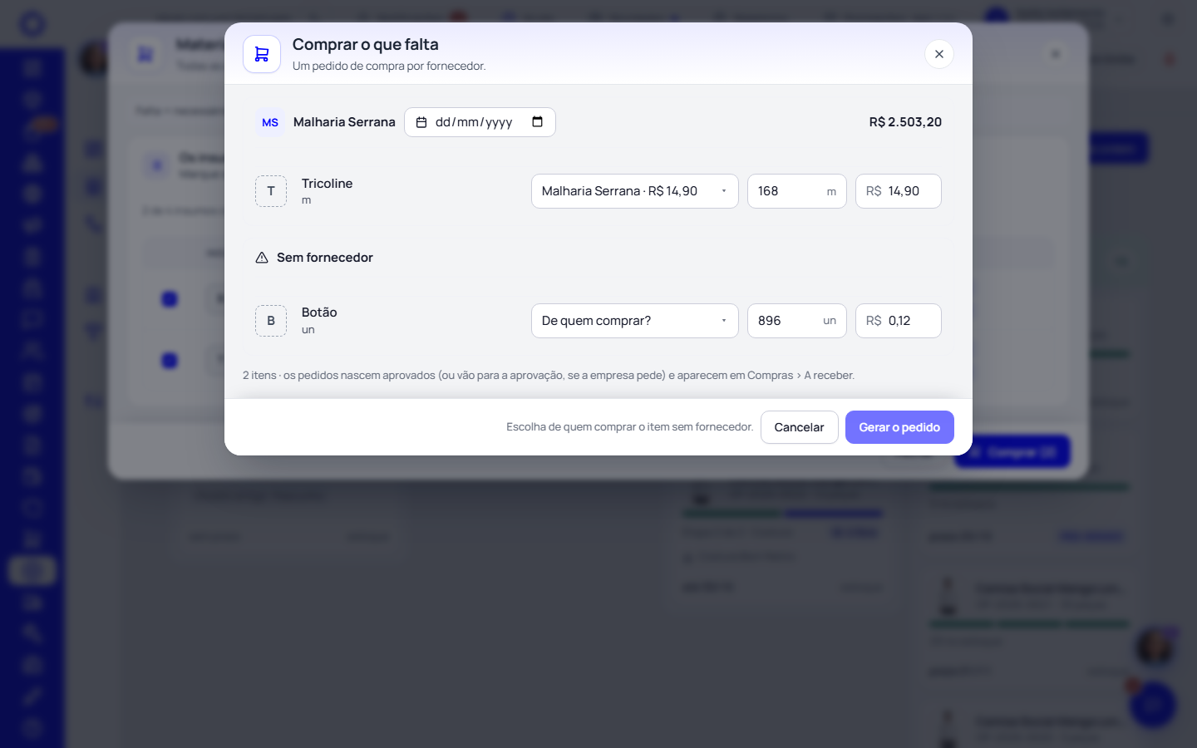Open the calendar picker in the date field
The height and width of the screenshot is (748, 1197).
pyautogui.click(x=537, y=122)
